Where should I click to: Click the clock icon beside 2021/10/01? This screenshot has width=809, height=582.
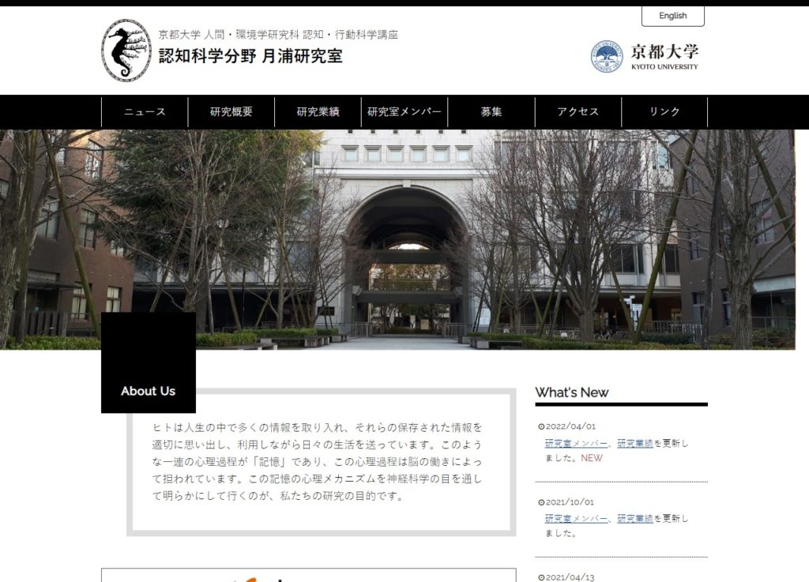[541, 502]
